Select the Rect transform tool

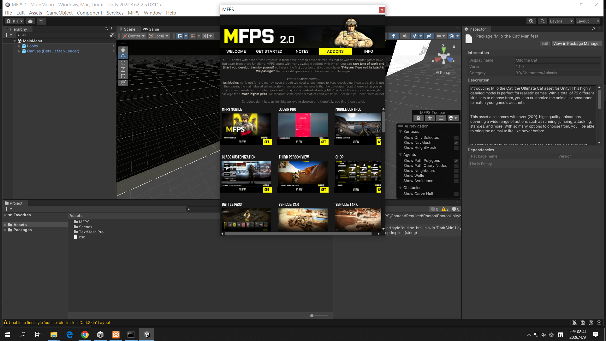[123, 76]
